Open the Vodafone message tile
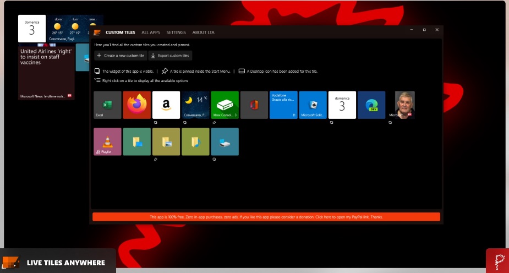 pyautogui.click(x=283, y=105)
